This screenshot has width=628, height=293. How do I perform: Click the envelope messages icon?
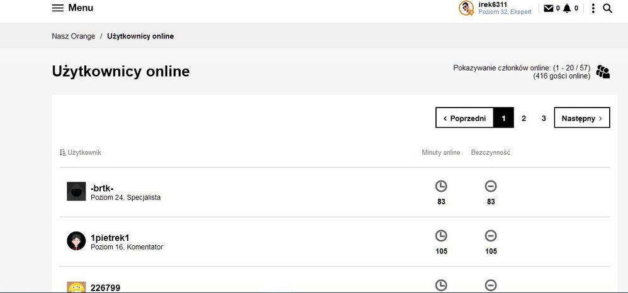point(549,8)
